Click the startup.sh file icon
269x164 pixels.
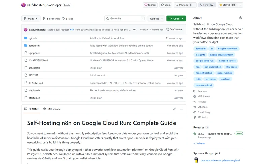pyautogui.click(x=26, y=98)
